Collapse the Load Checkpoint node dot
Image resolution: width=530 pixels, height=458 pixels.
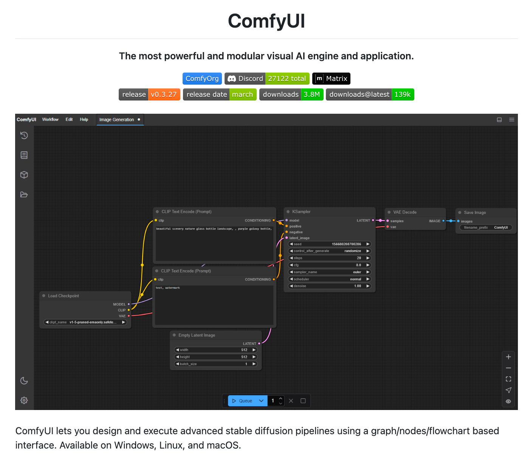pos(44,296)
